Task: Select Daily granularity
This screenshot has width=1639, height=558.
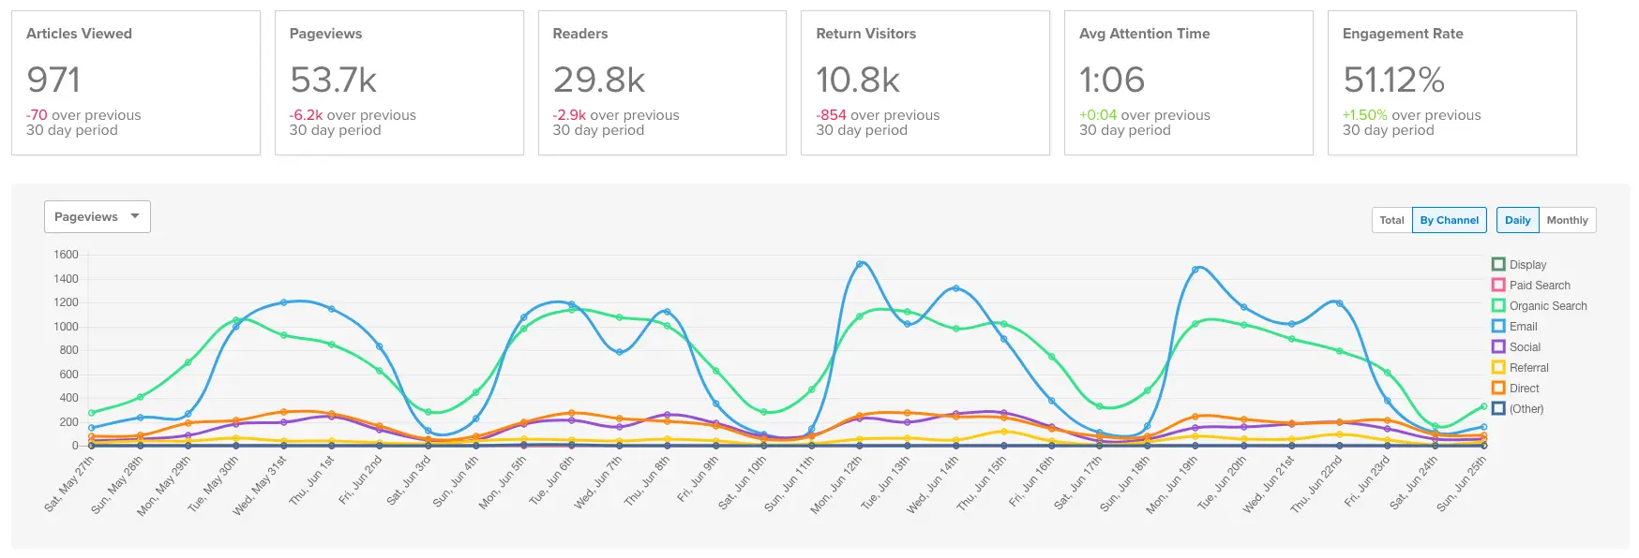Action: coord(1518,220)
